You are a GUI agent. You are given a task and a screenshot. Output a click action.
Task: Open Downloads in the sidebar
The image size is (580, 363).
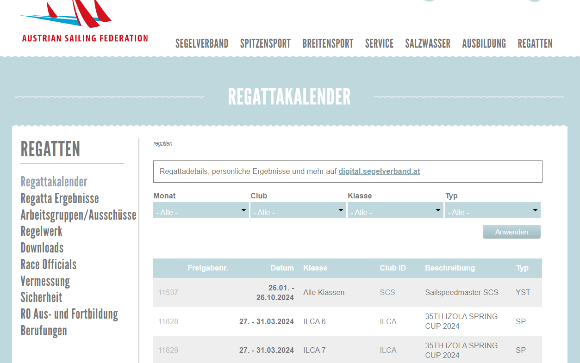[x=42, y=248]
